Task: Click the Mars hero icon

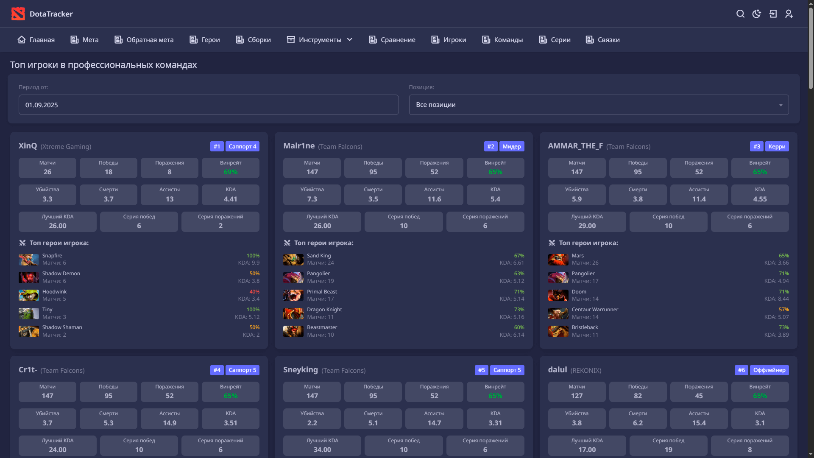Action: click(558, 260)
